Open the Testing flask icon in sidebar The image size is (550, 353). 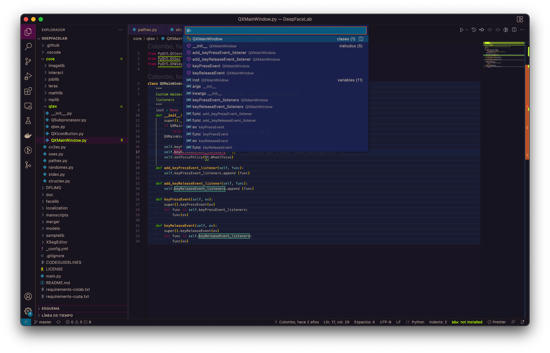[x=28, y=121]
